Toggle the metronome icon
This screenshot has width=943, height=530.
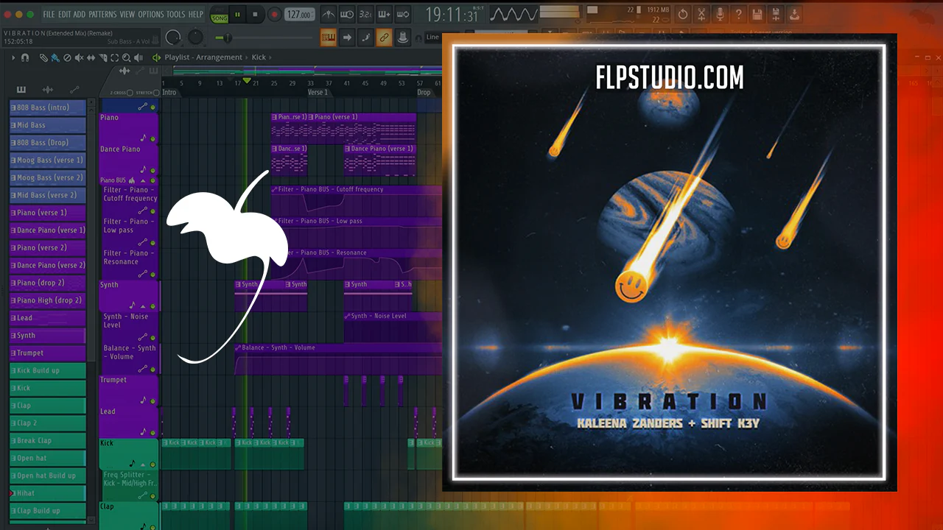329,14
